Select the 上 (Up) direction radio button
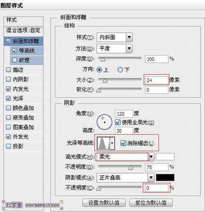 point(99,70)
